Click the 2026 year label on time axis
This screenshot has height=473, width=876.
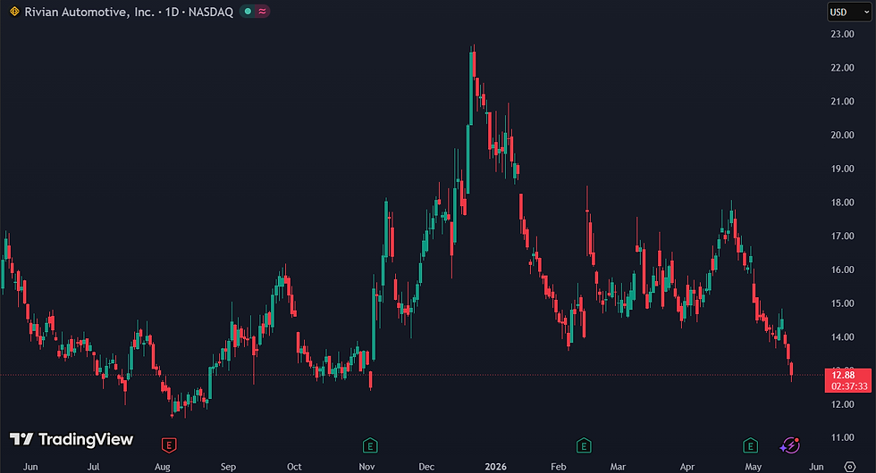495,467
